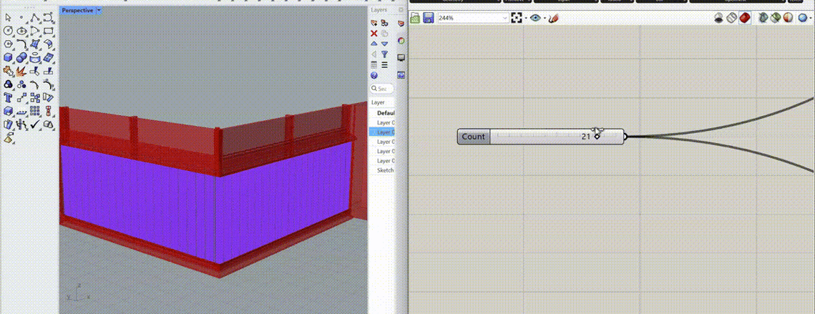
Task: Select the single Point tool
Action: (21, 18)
